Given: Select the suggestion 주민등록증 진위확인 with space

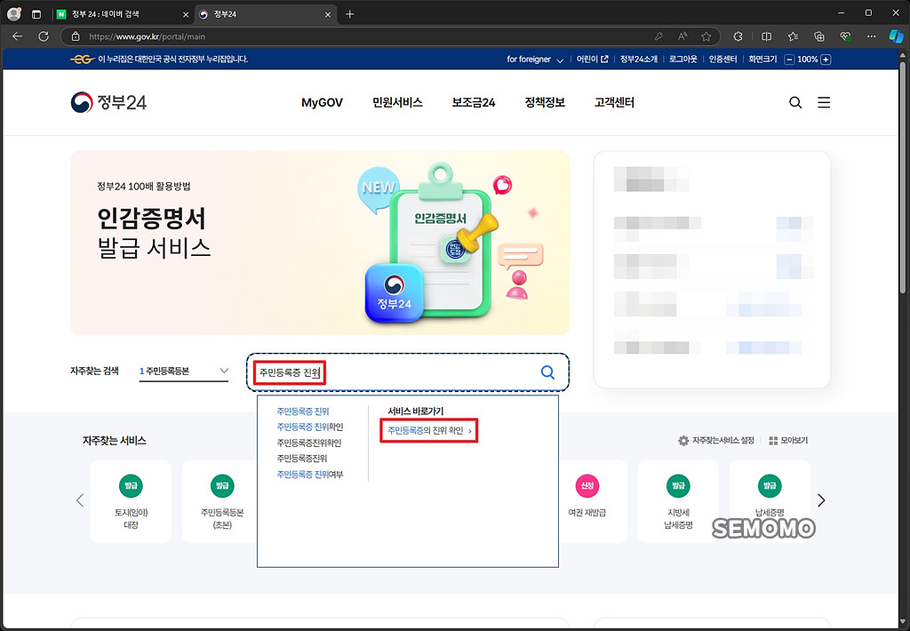Looking at the screenshot, I should [x=310, y=427].
